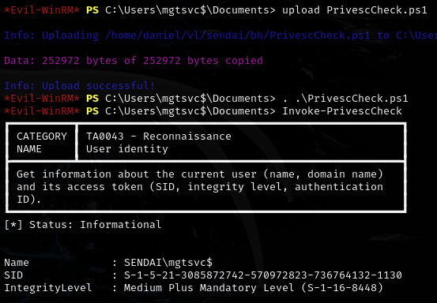This screenshot has height=303, width=437.
Task: Click the 'Name' field label above SID
Action: [17, 263]
